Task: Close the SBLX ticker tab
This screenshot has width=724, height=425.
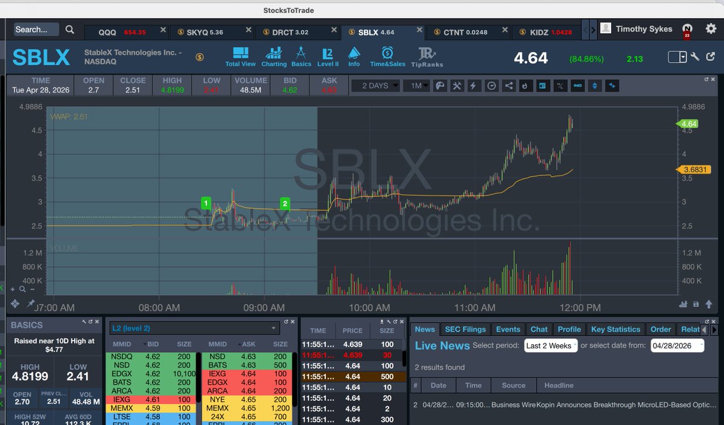Action: click(x=419, y=30)
